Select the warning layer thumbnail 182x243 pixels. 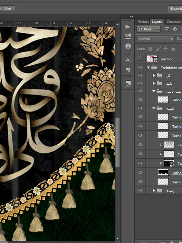152,59
